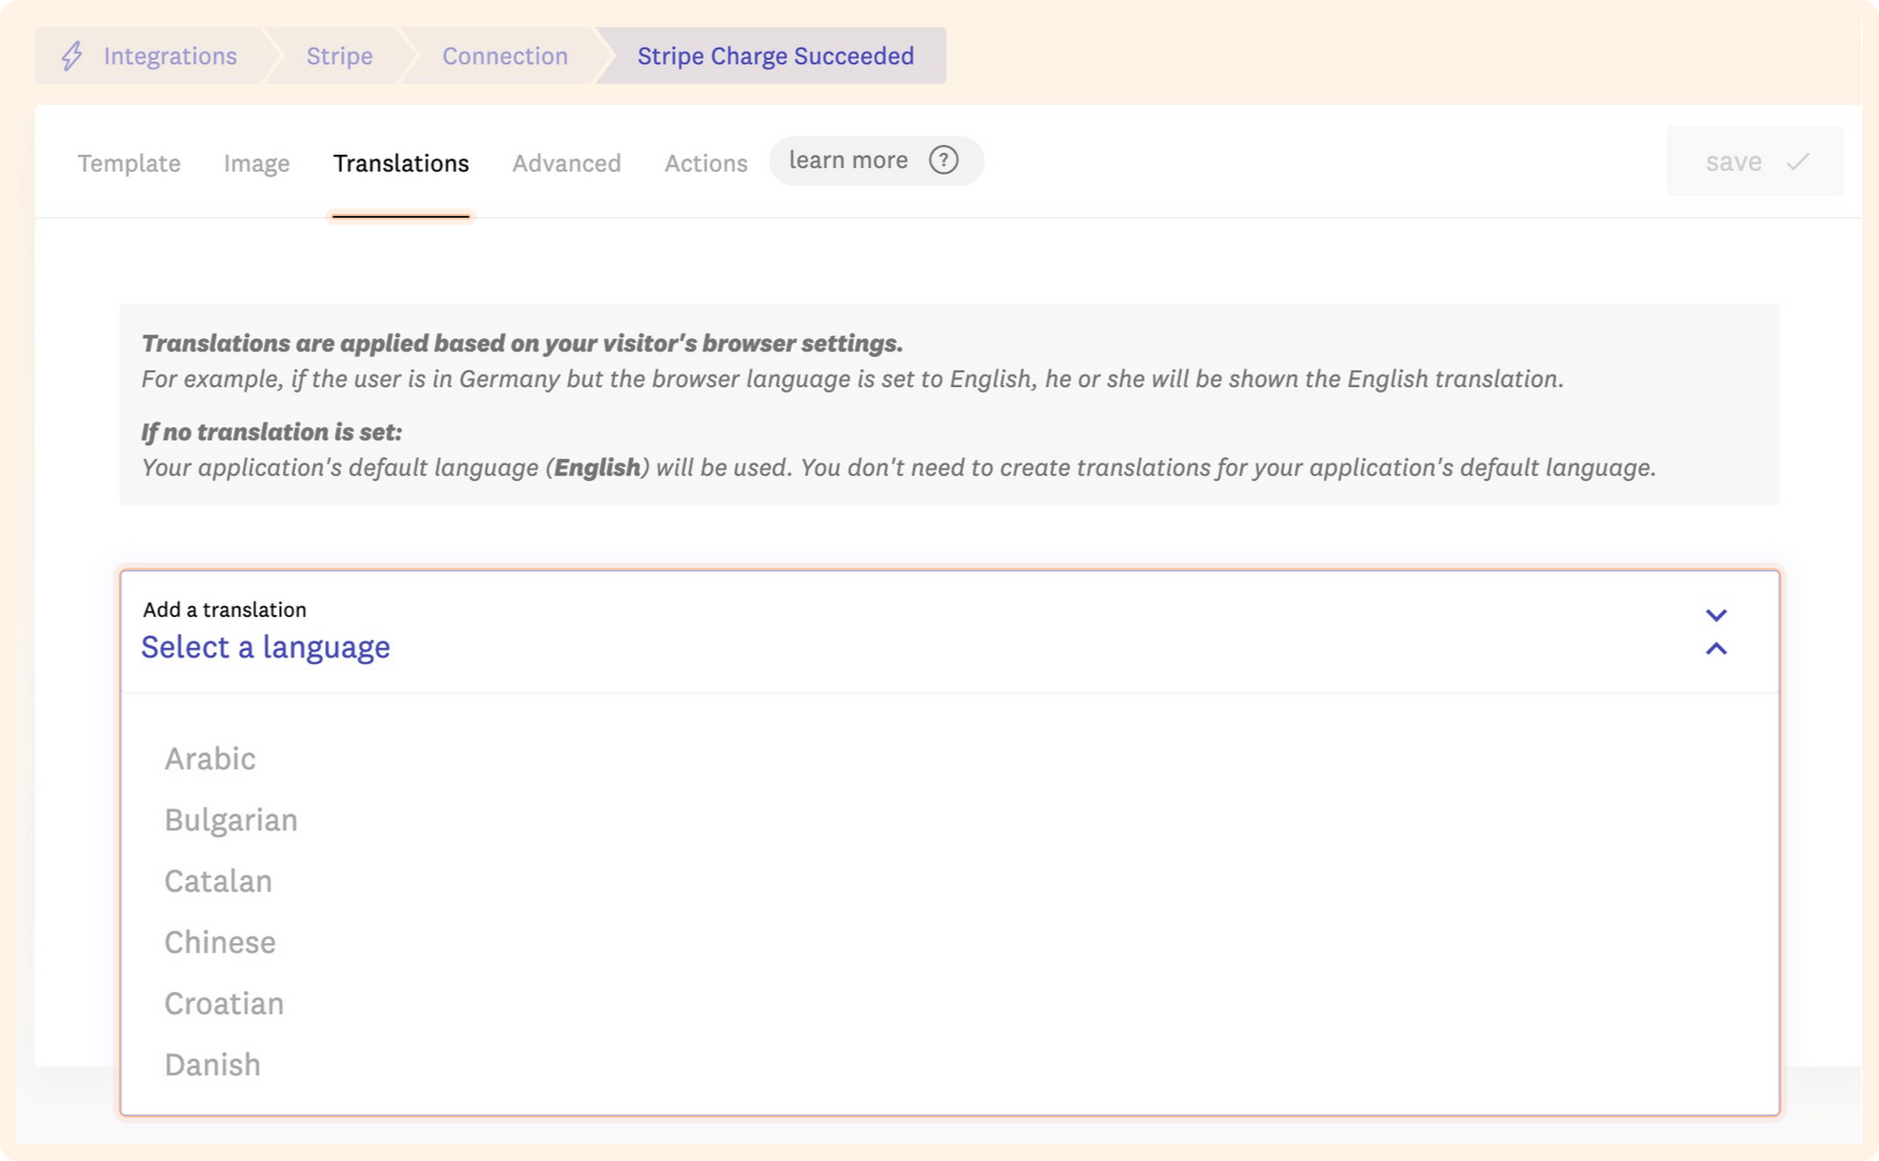Open the Image tab
1879x1161 pixels.
point(256,163)
